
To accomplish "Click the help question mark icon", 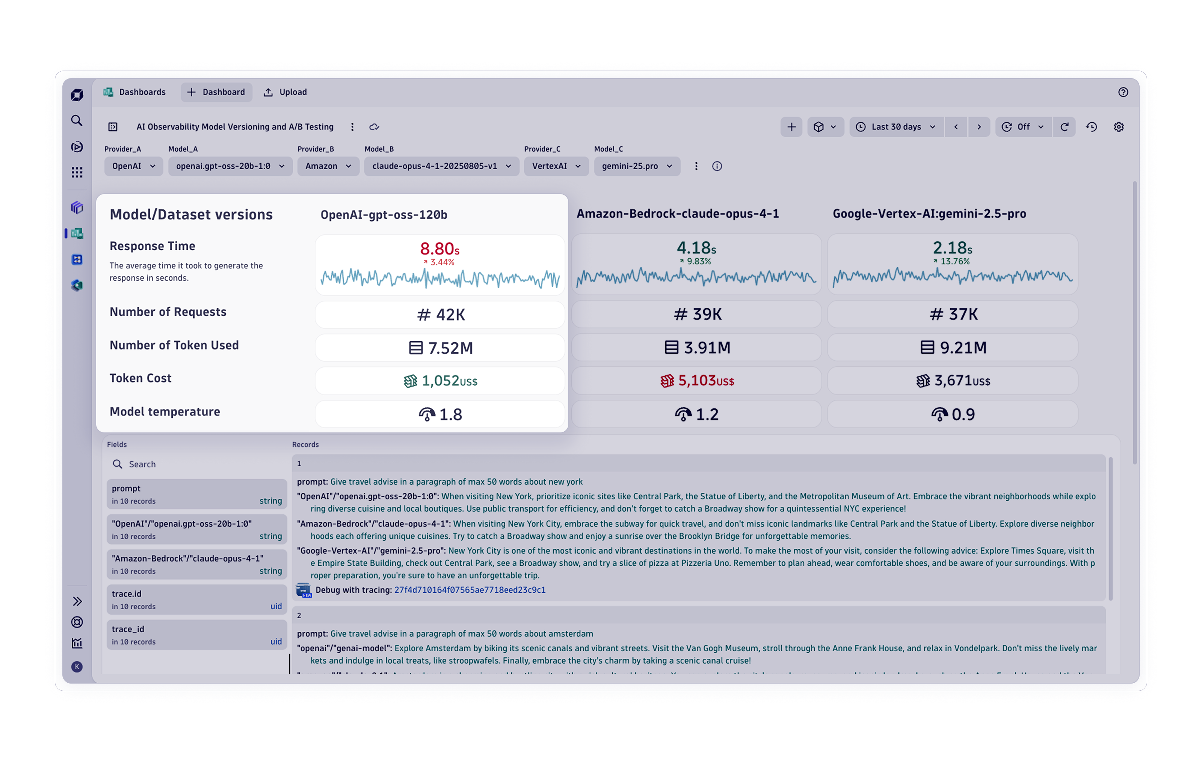I will point(1123,92).
